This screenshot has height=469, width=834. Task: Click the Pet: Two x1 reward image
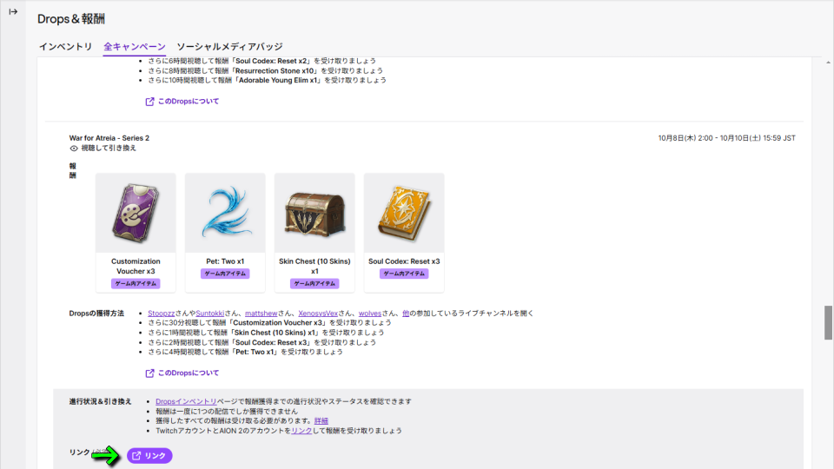tap(225, 213)
